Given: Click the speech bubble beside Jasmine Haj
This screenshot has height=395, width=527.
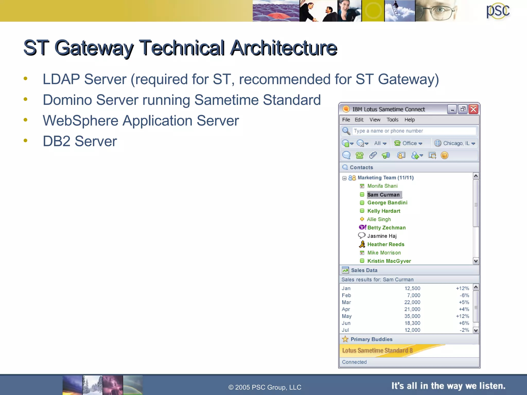Looking at the screenshot, I should 362,235.
